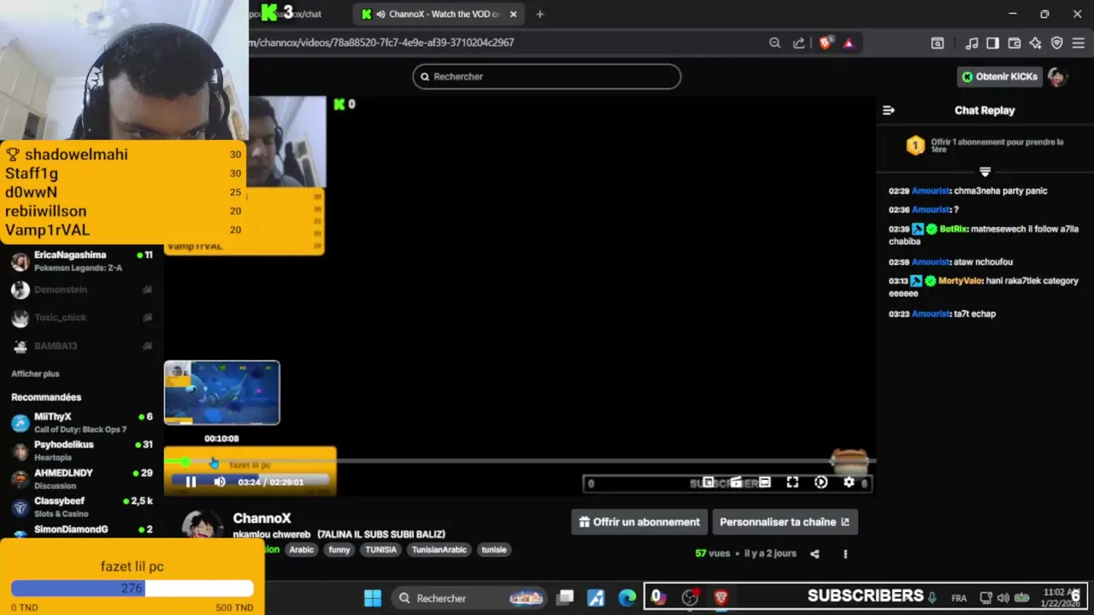Click the MortyValo username in chat

pos(961,281)
